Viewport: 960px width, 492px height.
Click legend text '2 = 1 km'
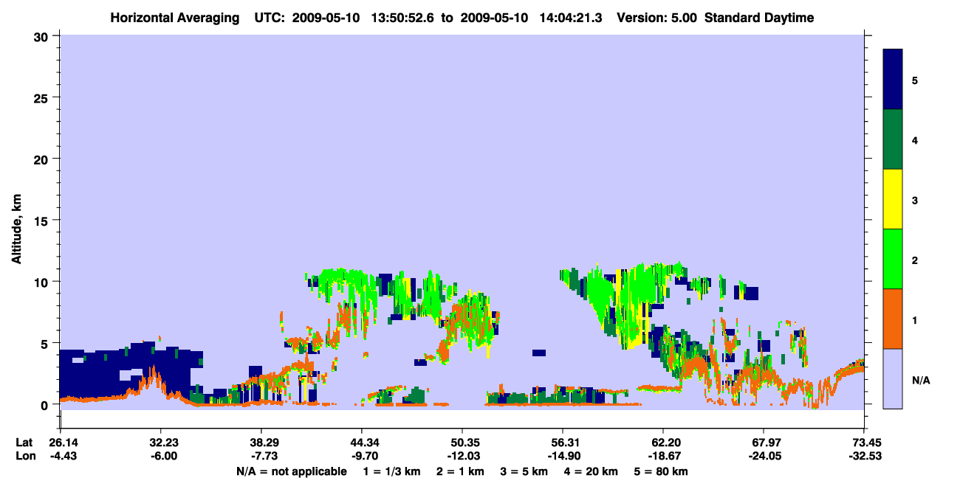click(x=461, y=471)
